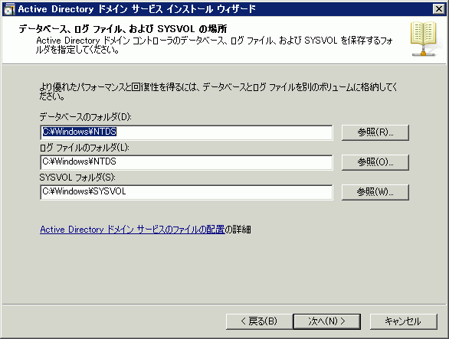The width and height of the screenshot is (449, 339).
Task: Browse for log folder with 参照(O)
Action: 375,162
